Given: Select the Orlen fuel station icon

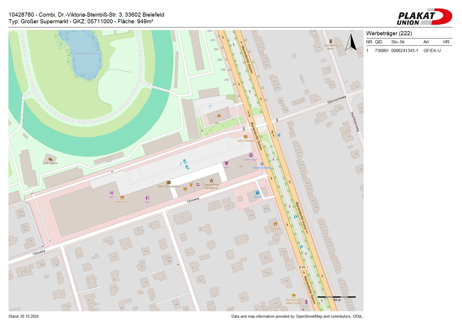Looking at the screenshot, I should [257, 193].
